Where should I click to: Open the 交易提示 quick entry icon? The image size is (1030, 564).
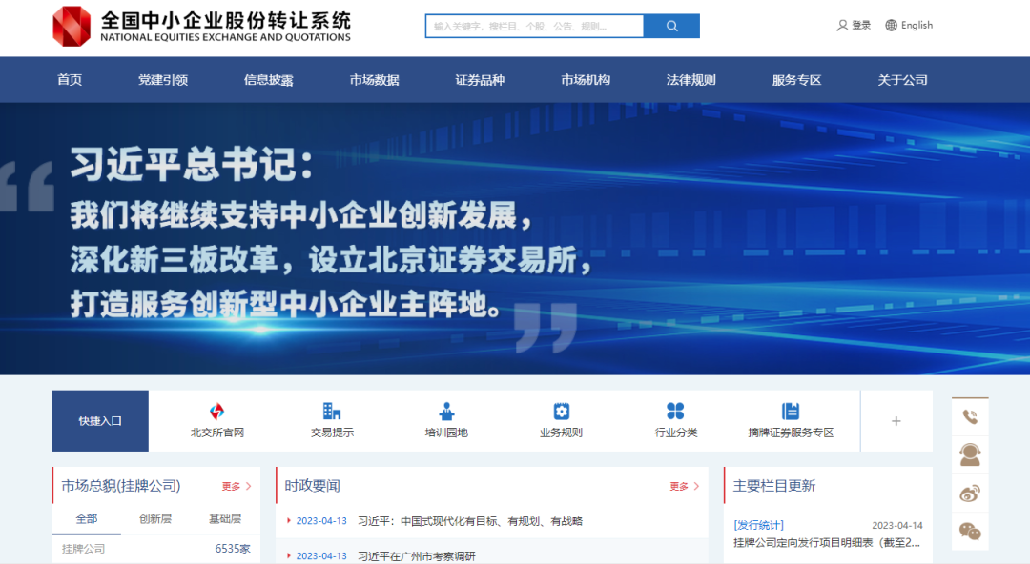332,412
